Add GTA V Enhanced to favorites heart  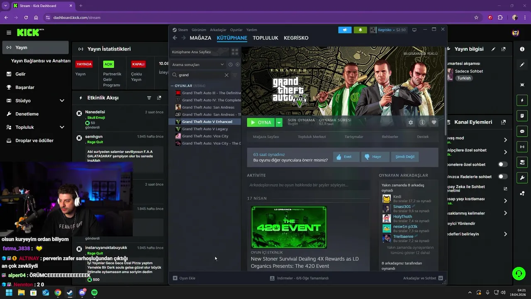[434, 123]
